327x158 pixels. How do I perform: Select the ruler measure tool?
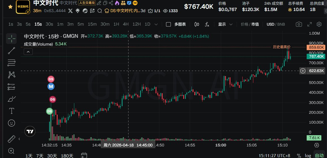tap(12, 139)
